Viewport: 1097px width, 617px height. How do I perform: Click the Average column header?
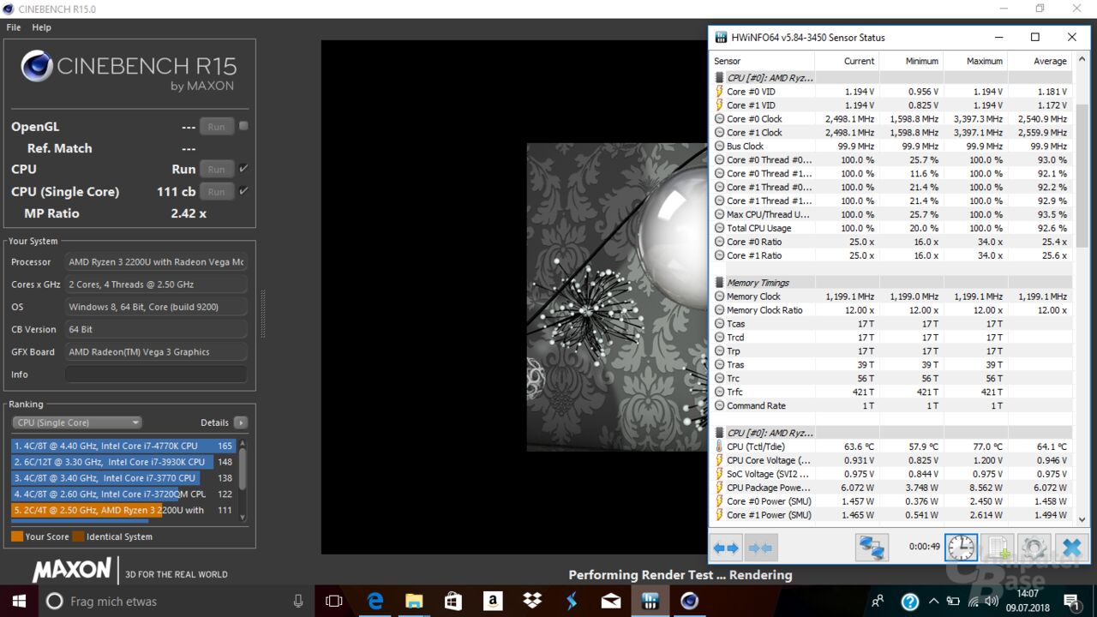pyautogui.click(x=1040, y=61)
